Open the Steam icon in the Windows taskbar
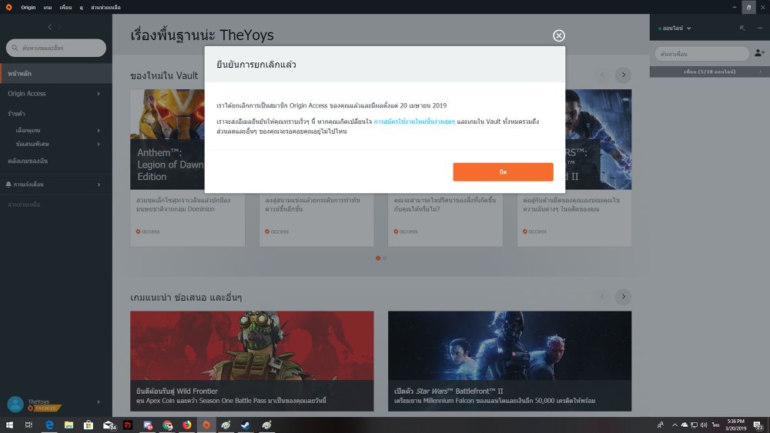The height and width of the screenshot is (433, 770). [246, 425]
